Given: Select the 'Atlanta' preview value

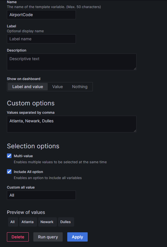Looking at the screenshot, I should tap(28, 222).
